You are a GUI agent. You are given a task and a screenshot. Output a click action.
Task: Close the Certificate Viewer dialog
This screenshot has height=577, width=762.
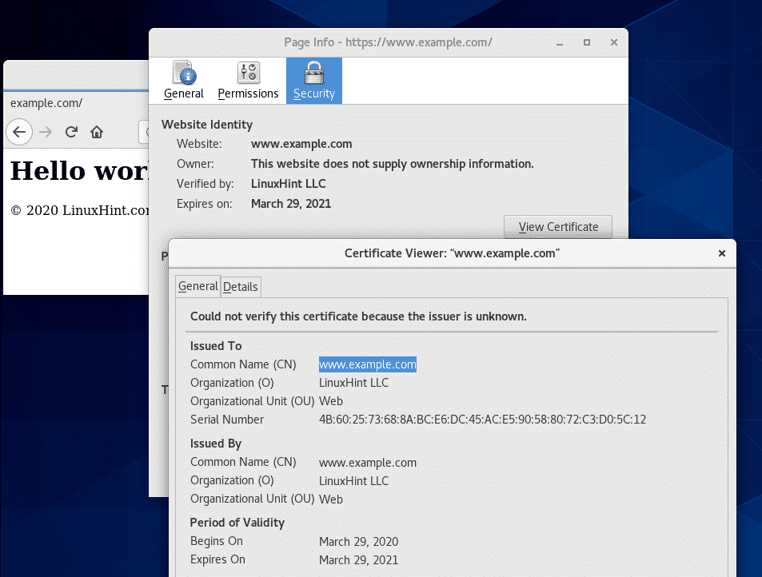721,253
